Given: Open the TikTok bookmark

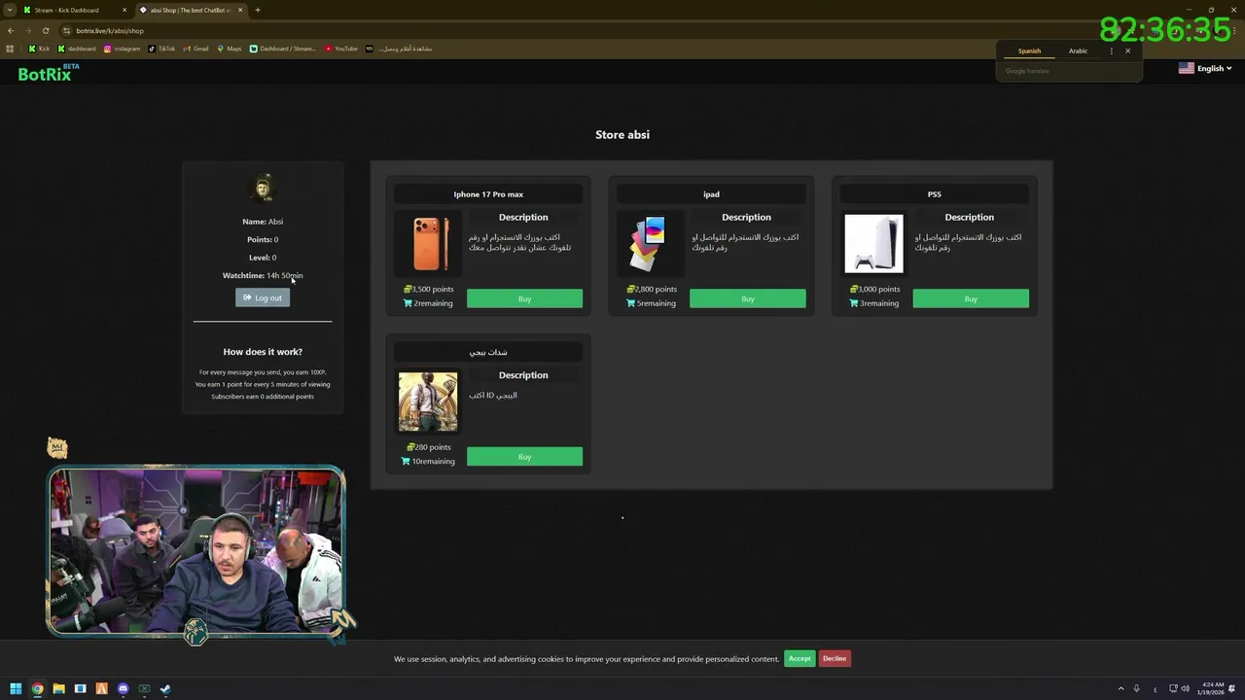Looking at the screenshot, I should (x=161, y=49).
